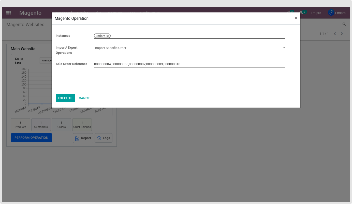Go to previous page arrow
The image size is (352, 204).
point(335,34)
